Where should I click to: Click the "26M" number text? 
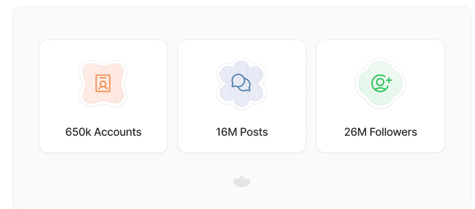pos(356,132)
